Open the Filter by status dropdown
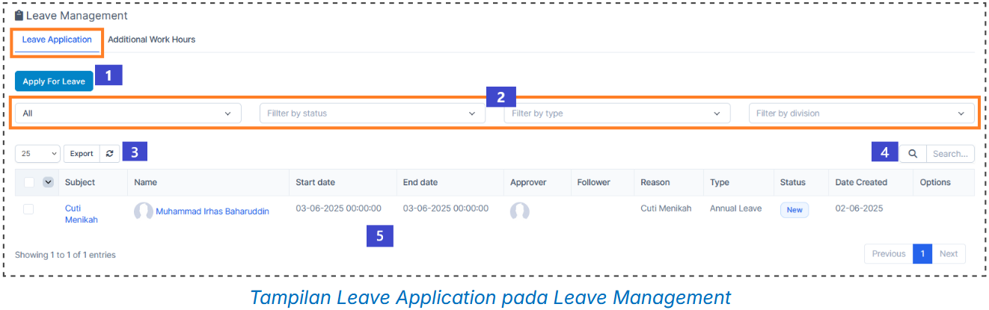Viewport: 989px width, 310px height. pos(372,114)
